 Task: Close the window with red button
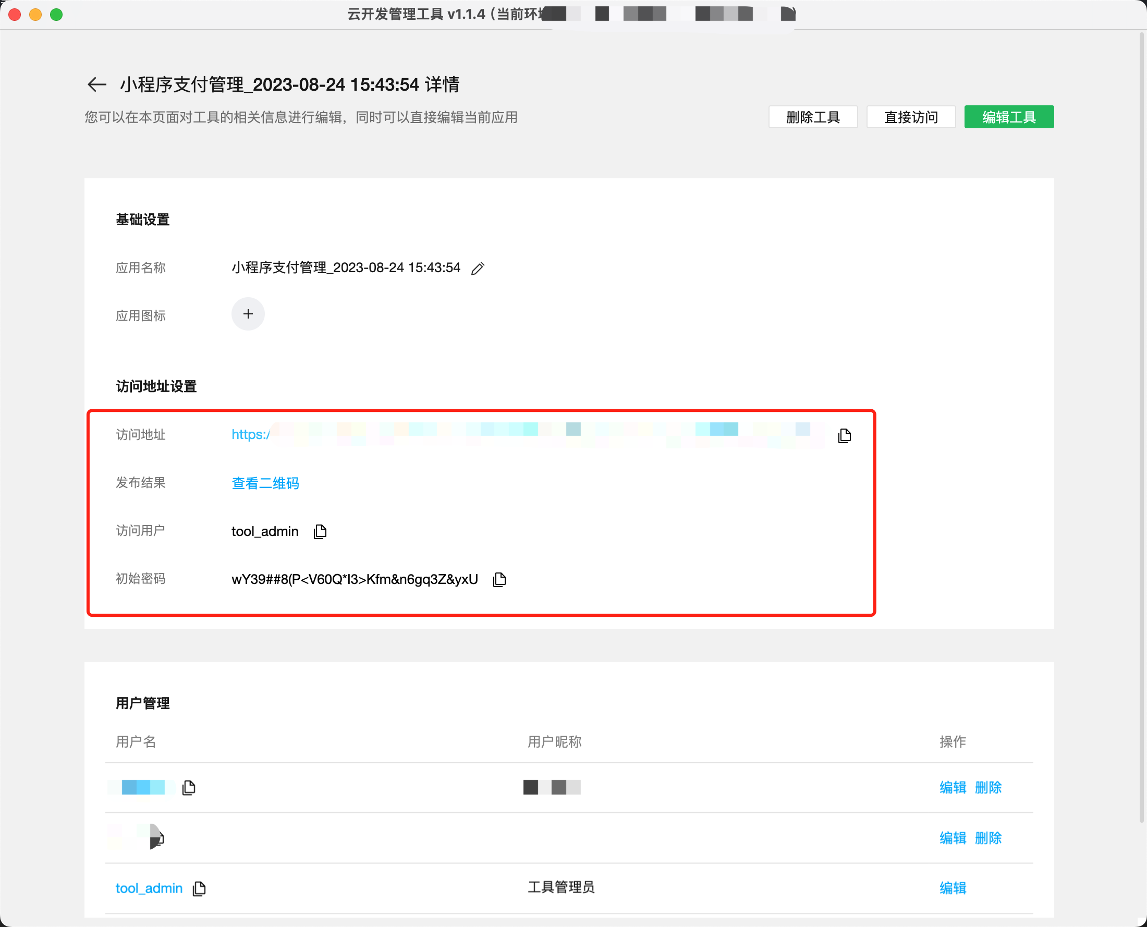(15, 15)
